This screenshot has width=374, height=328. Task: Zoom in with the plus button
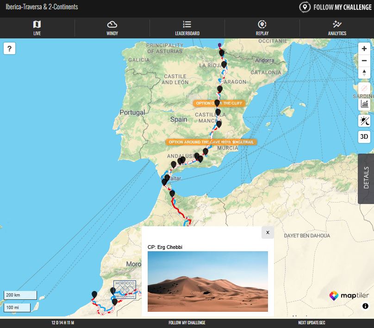pyautogui.click(x=364, y=49)
